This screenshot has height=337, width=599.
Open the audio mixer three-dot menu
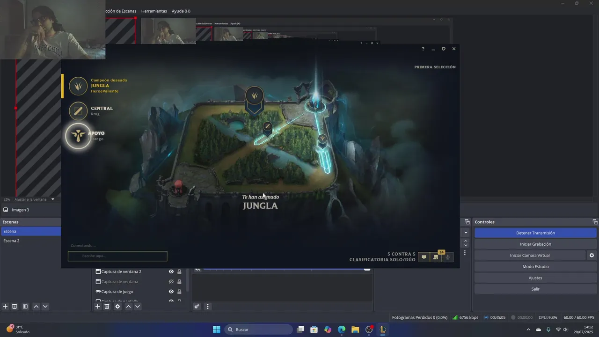tap(208, 307)
